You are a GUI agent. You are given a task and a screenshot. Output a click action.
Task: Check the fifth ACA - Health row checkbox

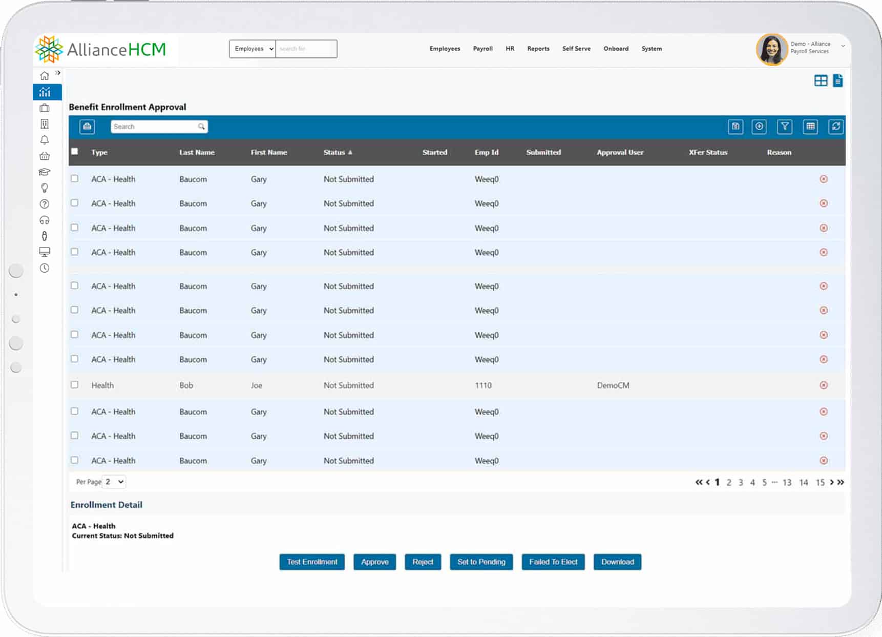(75, 285)
